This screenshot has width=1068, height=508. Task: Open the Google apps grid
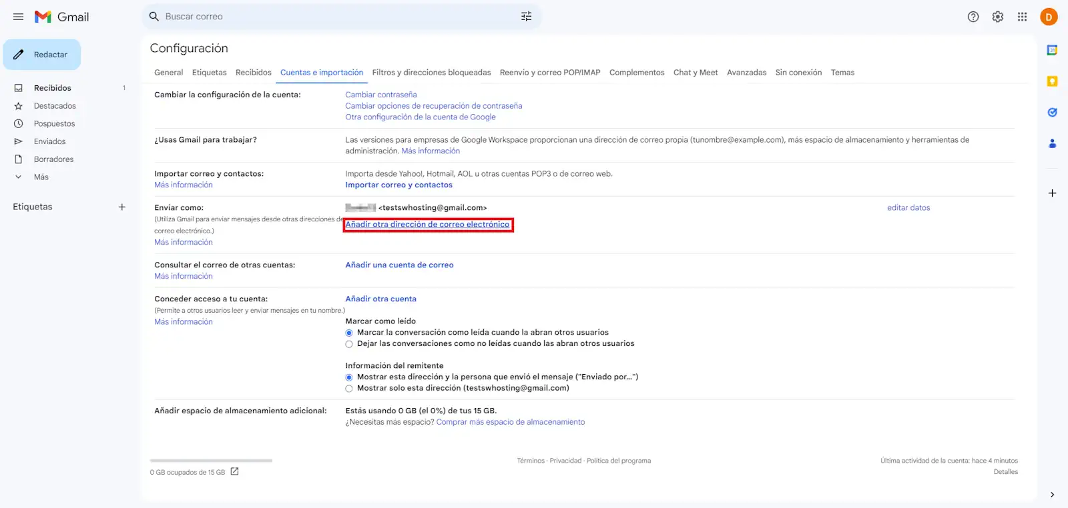point(1022,17)
